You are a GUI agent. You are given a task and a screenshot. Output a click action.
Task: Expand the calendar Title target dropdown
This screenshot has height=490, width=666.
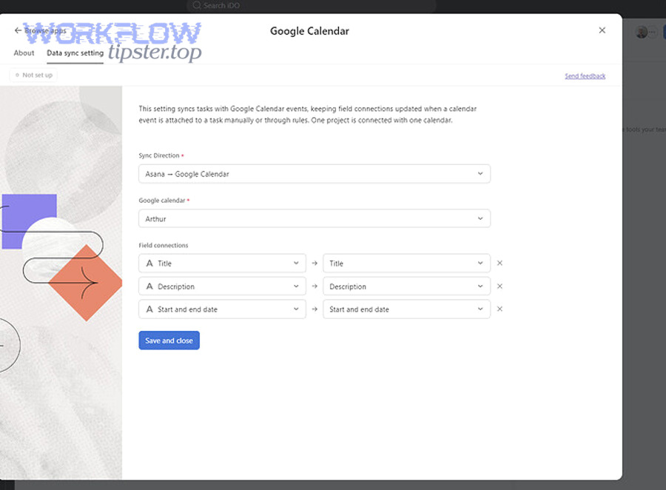(406, 263)
